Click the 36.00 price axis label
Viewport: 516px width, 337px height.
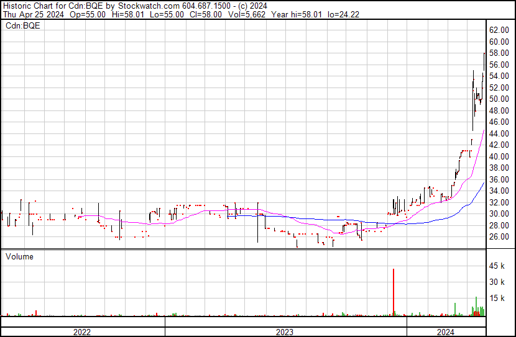click(x=499, y=179)
